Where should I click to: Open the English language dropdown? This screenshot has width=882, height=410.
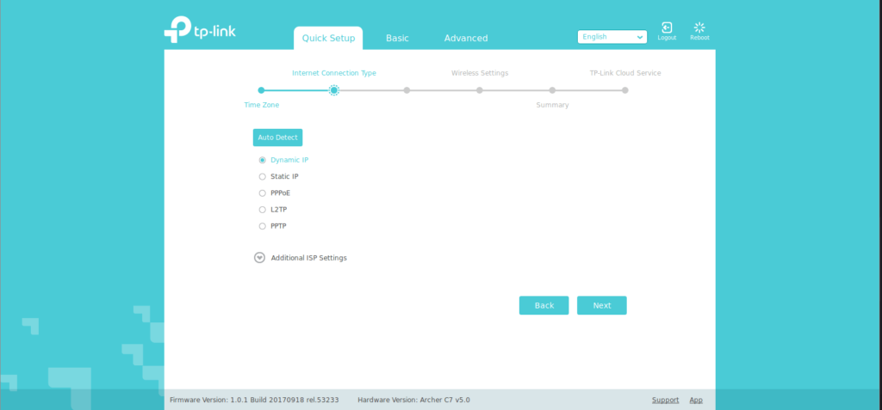pos(612,37)
